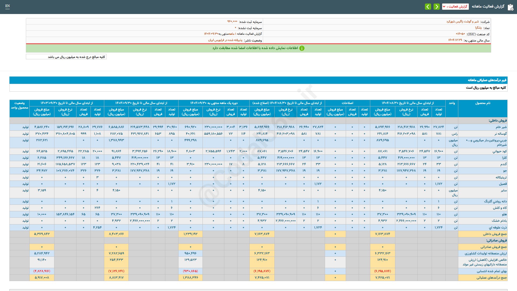Image resolution: width=517 pixels, height=291 pixels.
Task: Click the green info circle icon
Action: 302,48
